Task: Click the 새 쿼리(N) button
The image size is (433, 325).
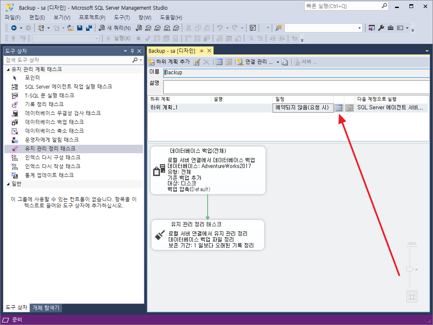Action: pos(115,28)
